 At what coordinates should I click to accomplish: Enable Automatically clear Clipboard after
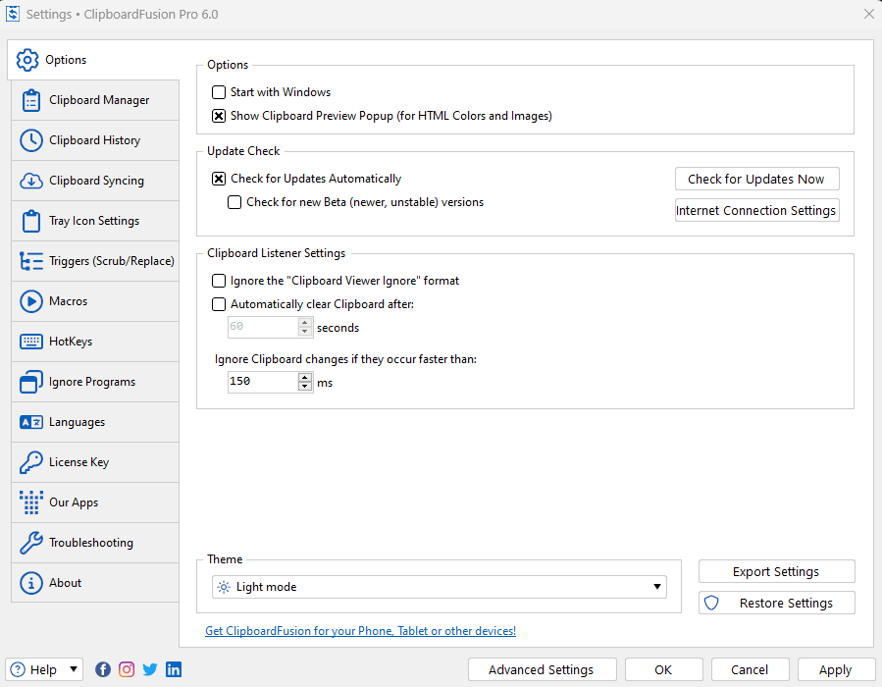tap(219, 304)
